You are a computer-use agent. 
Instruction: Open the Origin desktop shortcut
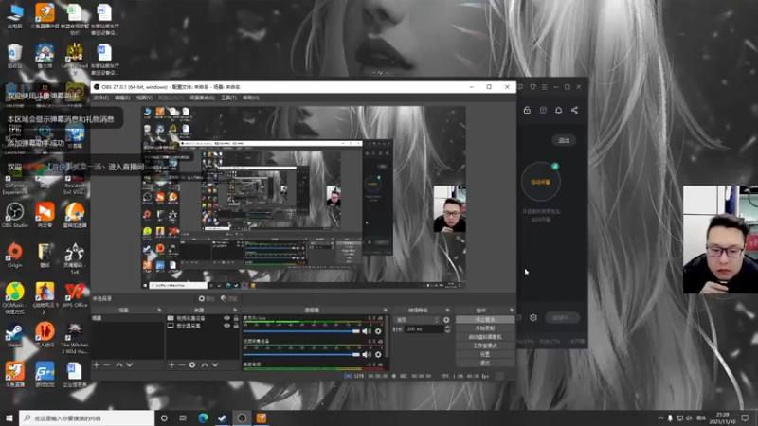pyautogui.click(x=14, y=255)
